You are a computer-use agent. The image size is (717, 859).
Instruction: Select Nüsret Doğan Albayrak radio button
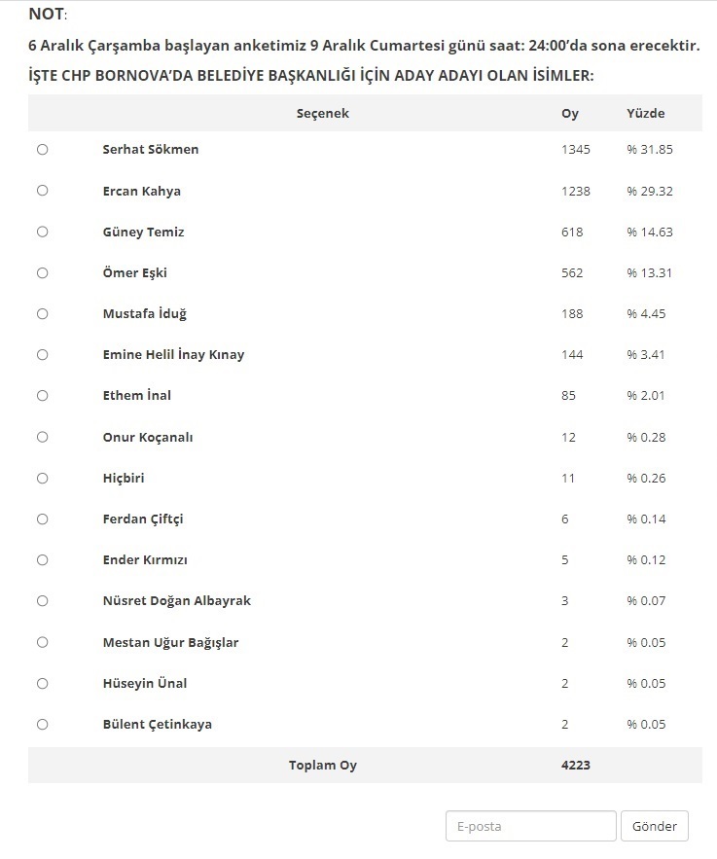click(x=42, y=601)
